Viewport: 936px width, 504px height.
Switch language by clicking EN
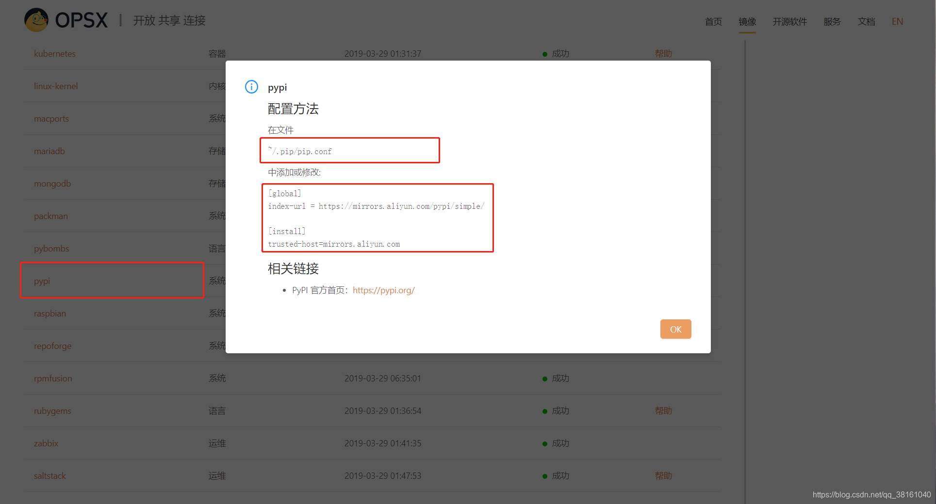tap(897, 21)
